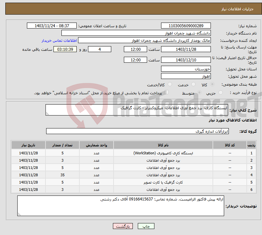This screenshot has width=262, height=235.
Task: Click the province field خوزستان
Action: pyautogui.click(x=186, y=69)
